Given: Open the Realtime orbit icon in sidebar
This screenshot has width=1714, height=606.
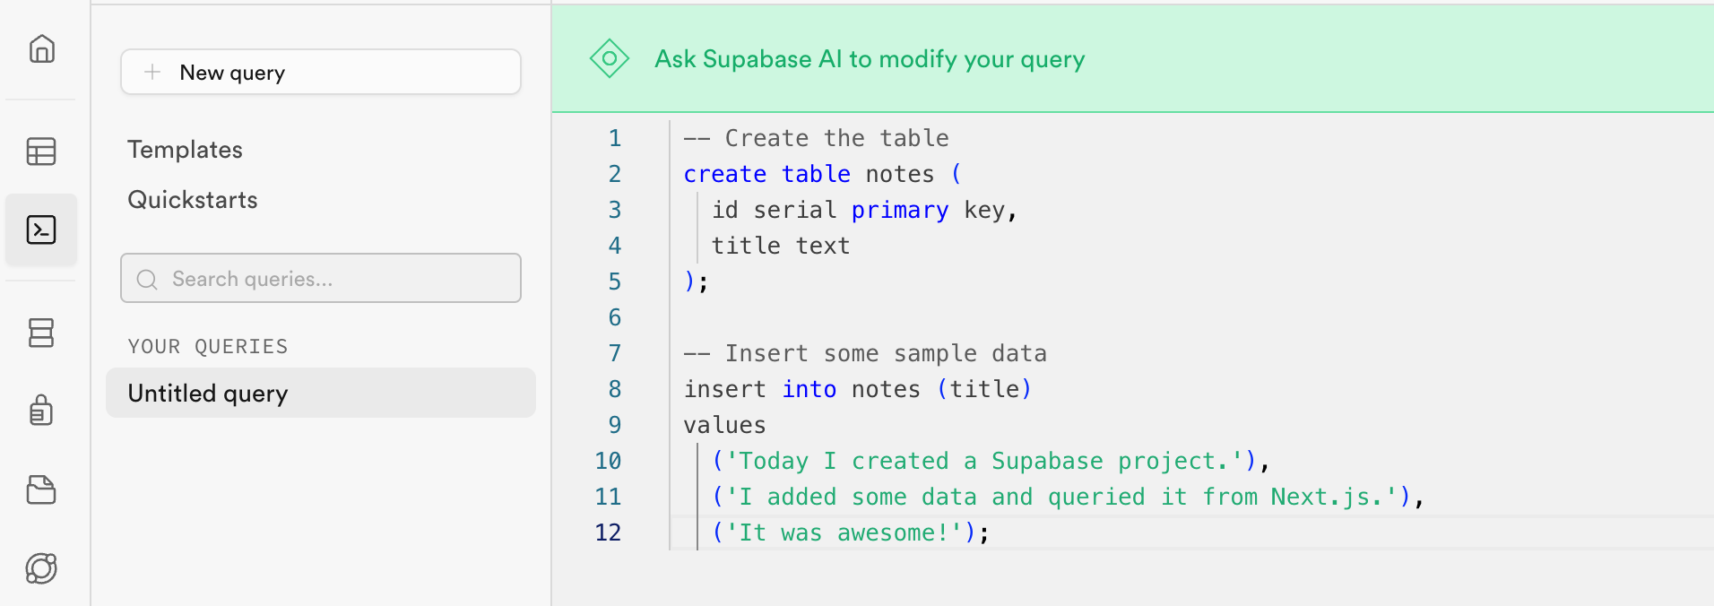Looking at the screenshot, I should point(41,568).
